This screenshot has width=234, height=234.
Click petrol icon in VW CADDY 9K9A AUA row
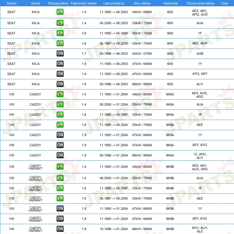pos(60,104)
